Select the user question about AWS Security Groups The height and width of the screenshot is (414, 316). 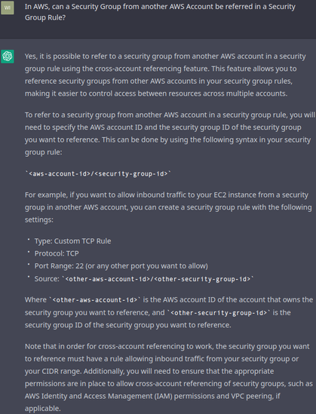click(160, 12)
